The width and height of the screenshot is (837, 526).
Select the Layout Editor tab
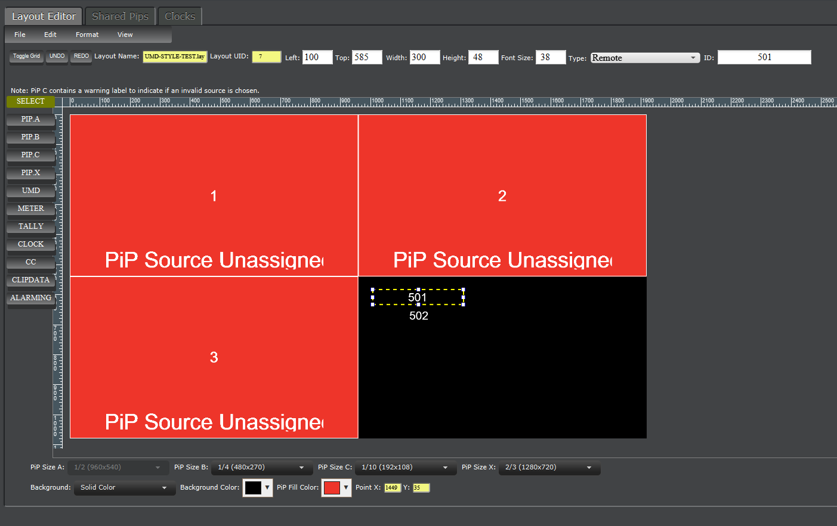point(44,16)
